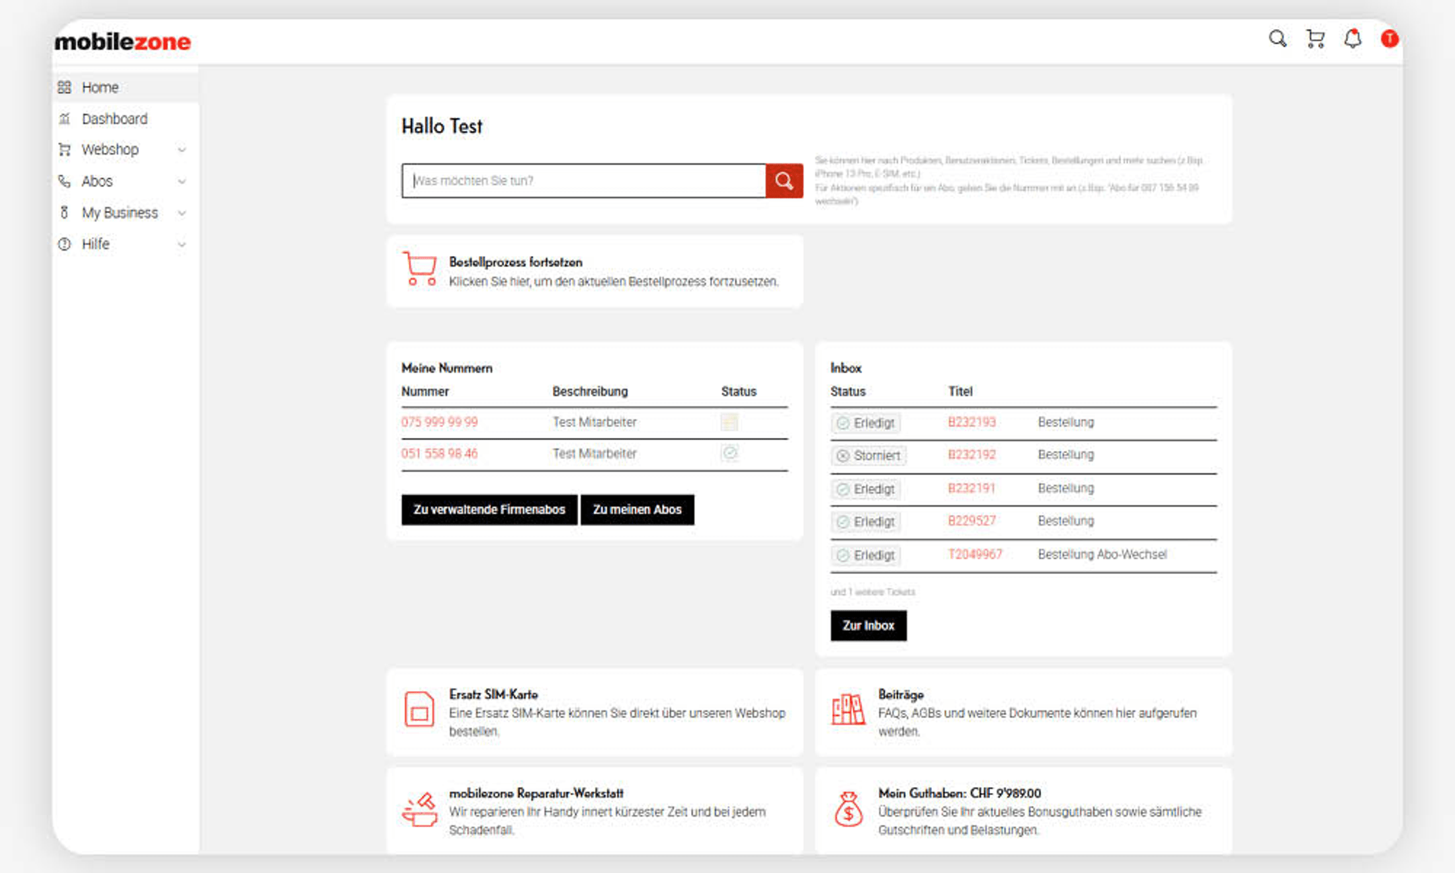Screen dimensions: 1455x873
Task: Check notifications via the bell icon
Action: (1352, 39)
